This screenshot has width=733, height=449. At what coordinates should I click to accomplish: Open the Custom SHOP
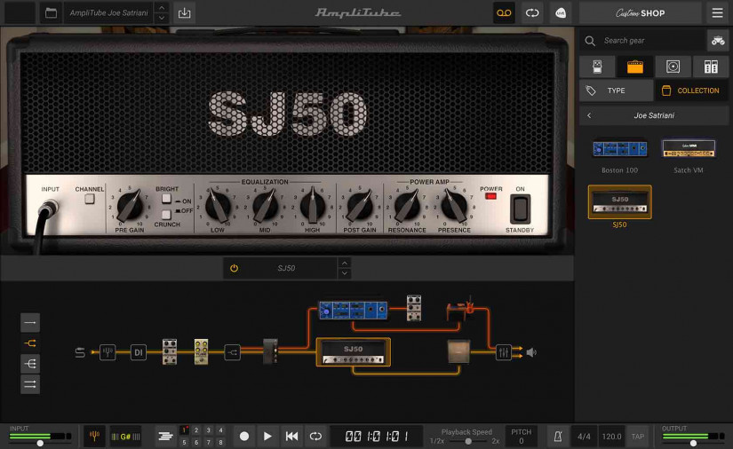[640, 13]
